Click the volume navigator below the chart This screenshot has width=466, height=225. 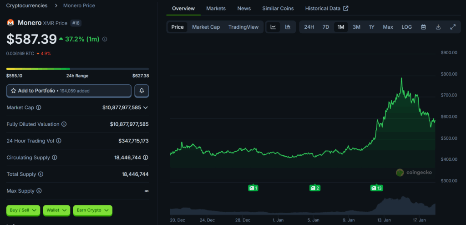point(303,205)
